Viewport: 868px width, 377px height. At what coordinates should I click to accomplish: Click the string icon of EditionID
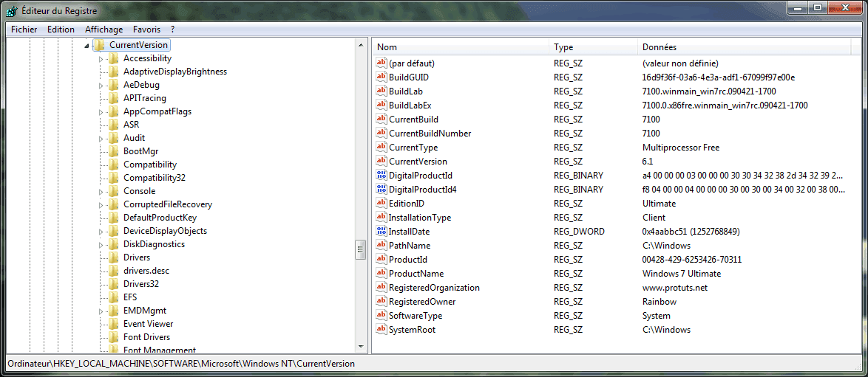[x=382, y=203]
